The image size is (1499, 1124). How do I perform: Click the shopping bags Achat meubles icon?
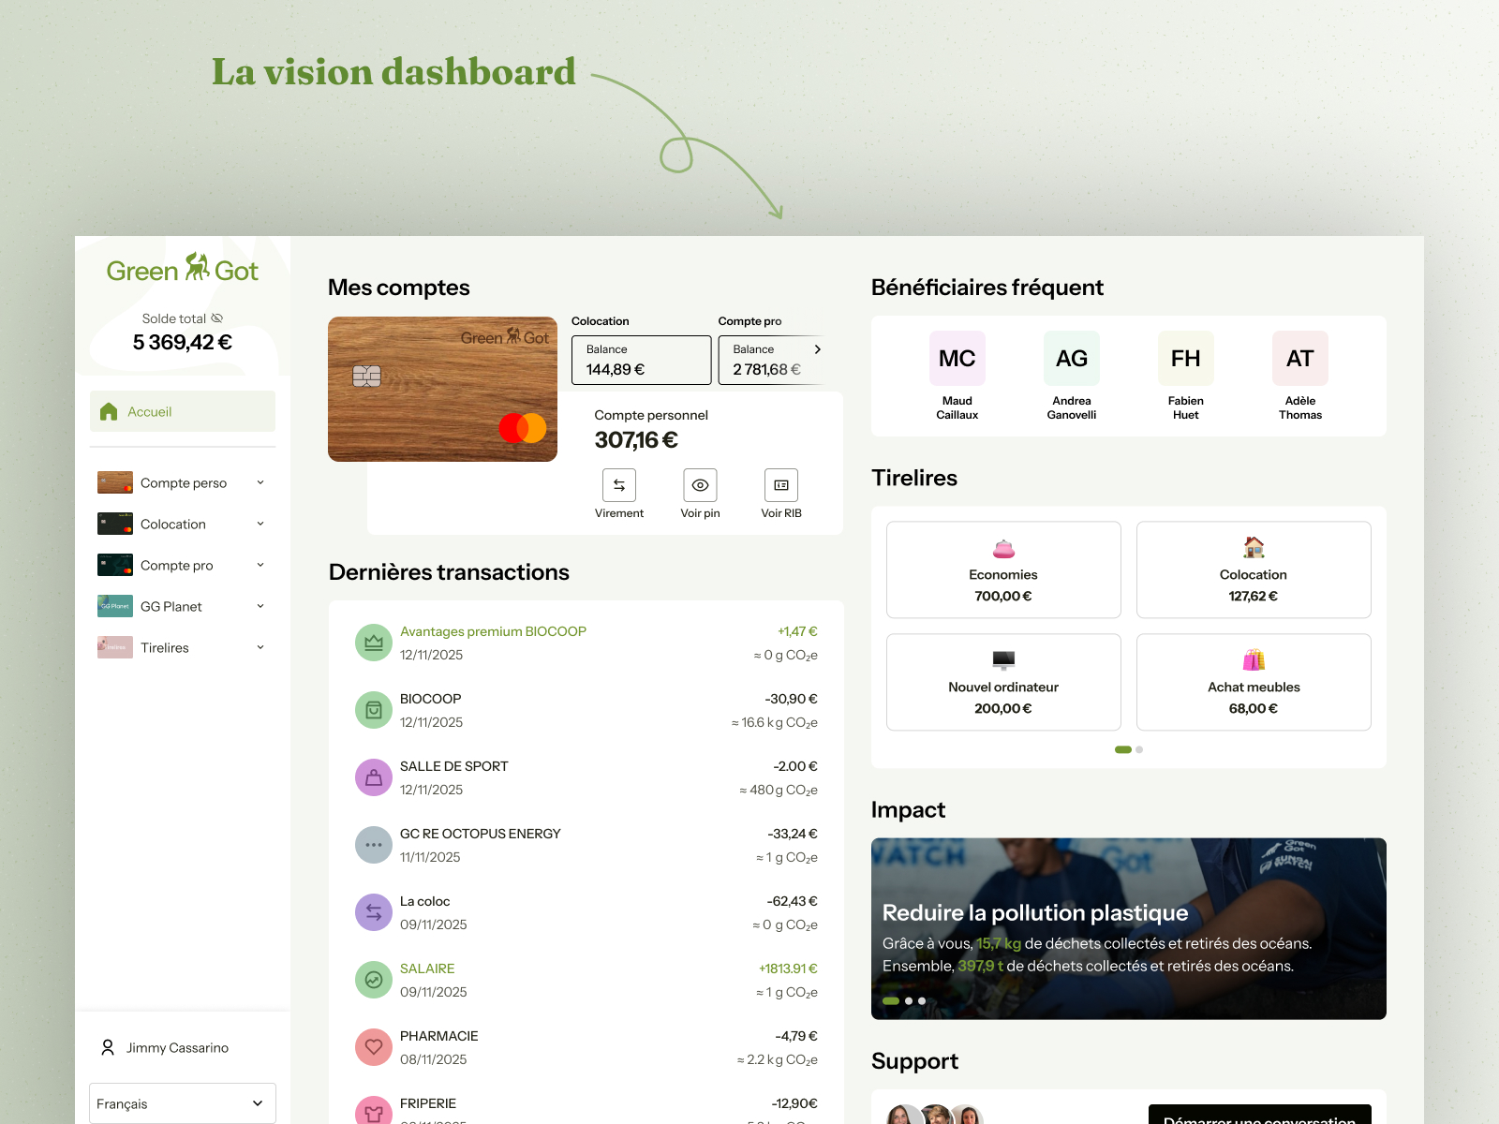point(1254,659)
